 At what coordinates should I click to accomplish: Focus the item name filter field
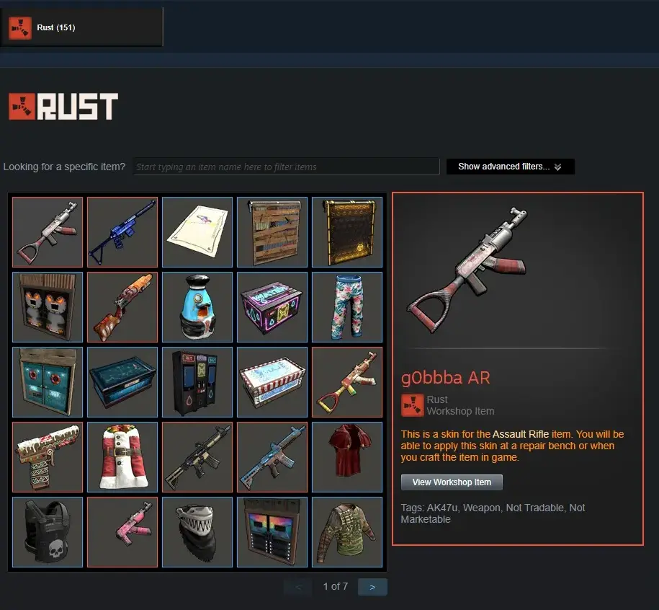click(286, 167)
